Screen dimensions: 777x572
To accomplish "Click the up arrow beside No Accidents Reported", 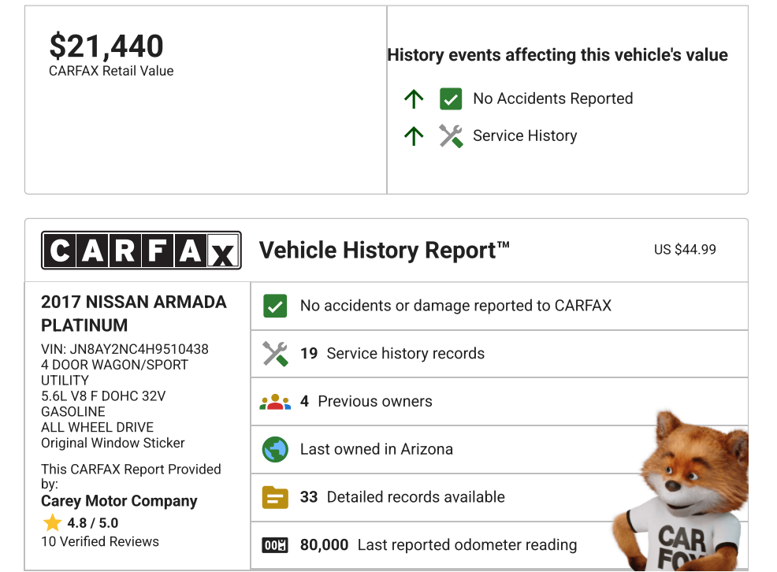I will (x=414, y=99).
